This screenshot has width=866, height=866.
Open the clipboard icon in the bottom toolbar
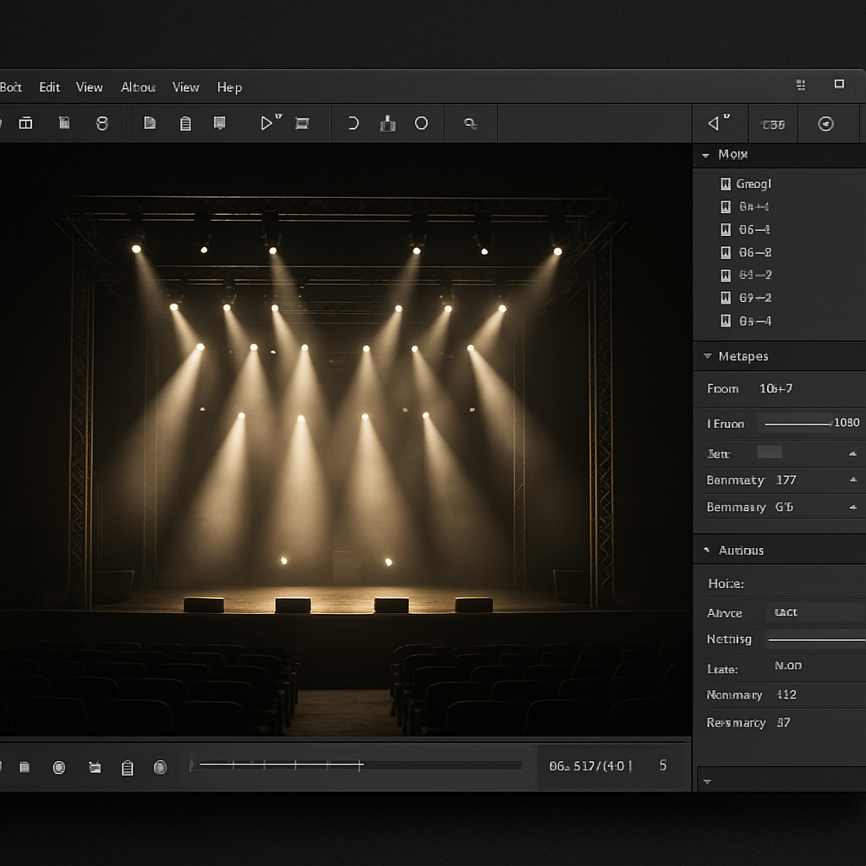coord(128,767)
